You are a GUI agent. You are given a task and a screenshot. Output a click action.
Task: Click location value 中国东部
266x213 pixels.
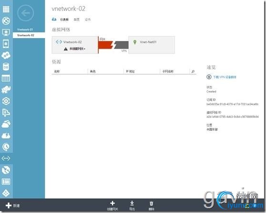212,130
